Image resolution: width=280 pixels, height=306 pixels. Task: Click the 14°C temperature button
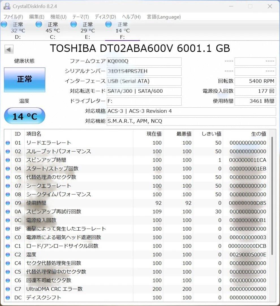point(24,115)
